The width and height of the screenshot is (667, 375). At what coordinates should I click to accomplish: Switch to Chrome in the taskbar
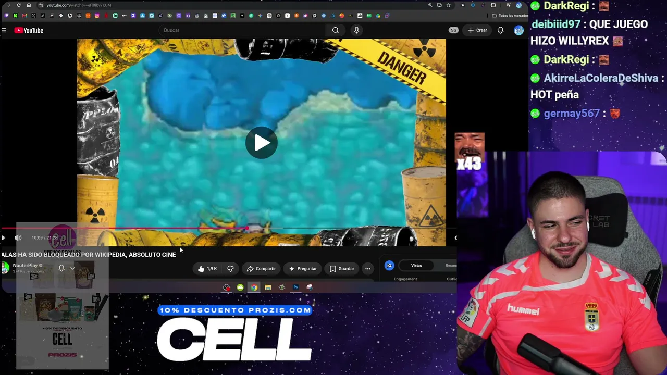[x=254, y=287]
